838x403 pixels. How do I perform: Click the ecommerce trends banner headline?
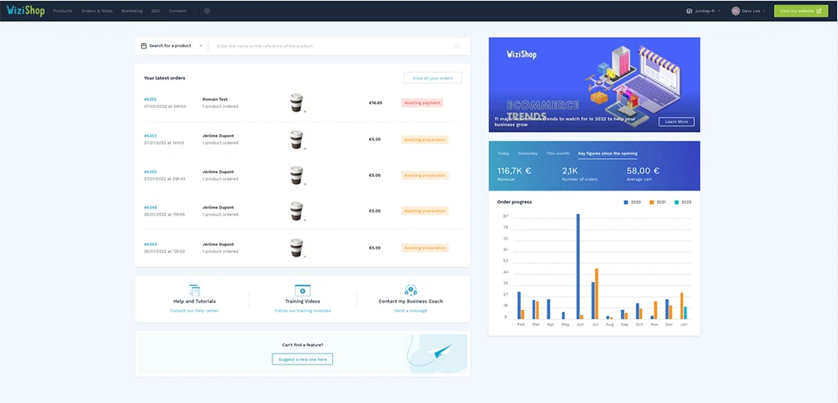point(565,122)
